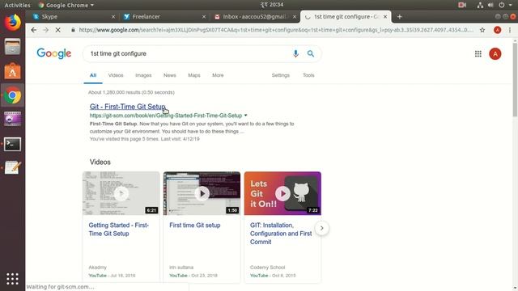The width and height of the screenshot is (518, 291).
Task: Open the screen recorder dock icon
Action: click(x=13, y=119)
